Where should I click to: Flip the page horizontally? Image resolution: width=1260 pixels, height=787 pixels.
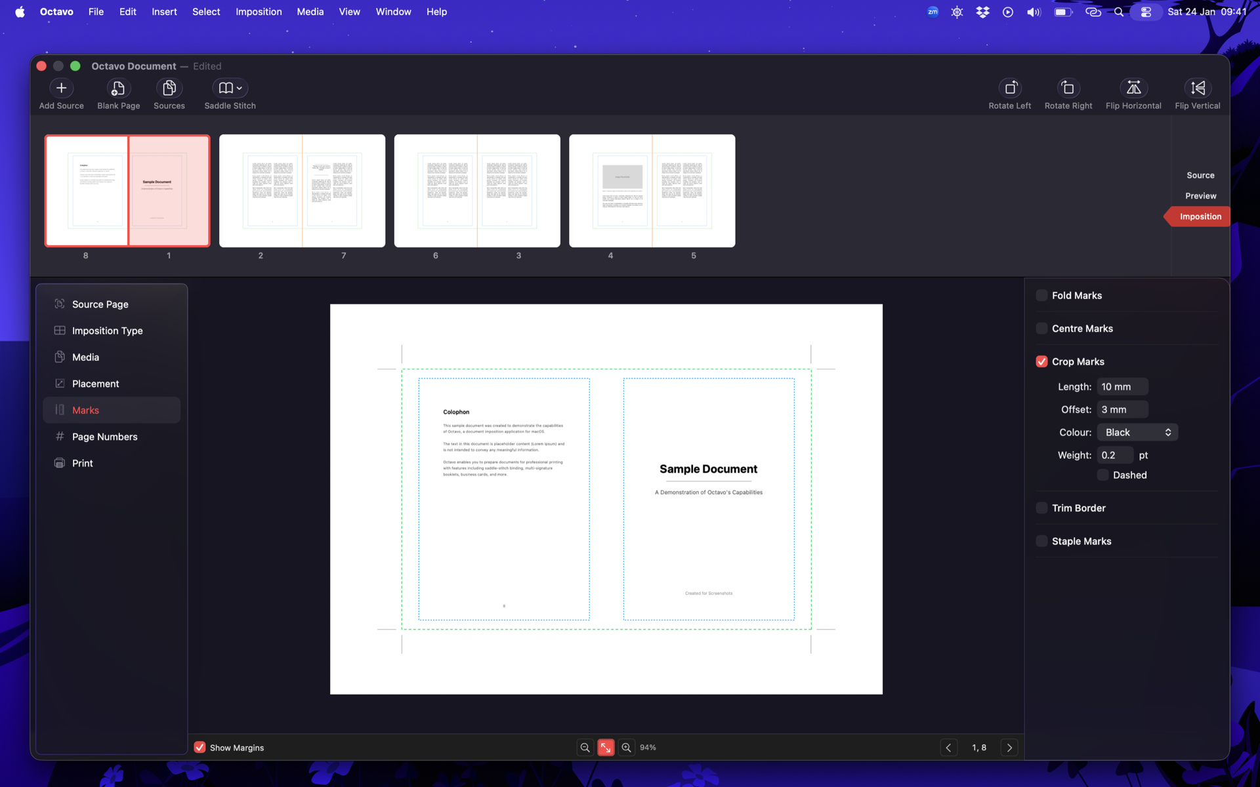click(x=1133, y=88)
